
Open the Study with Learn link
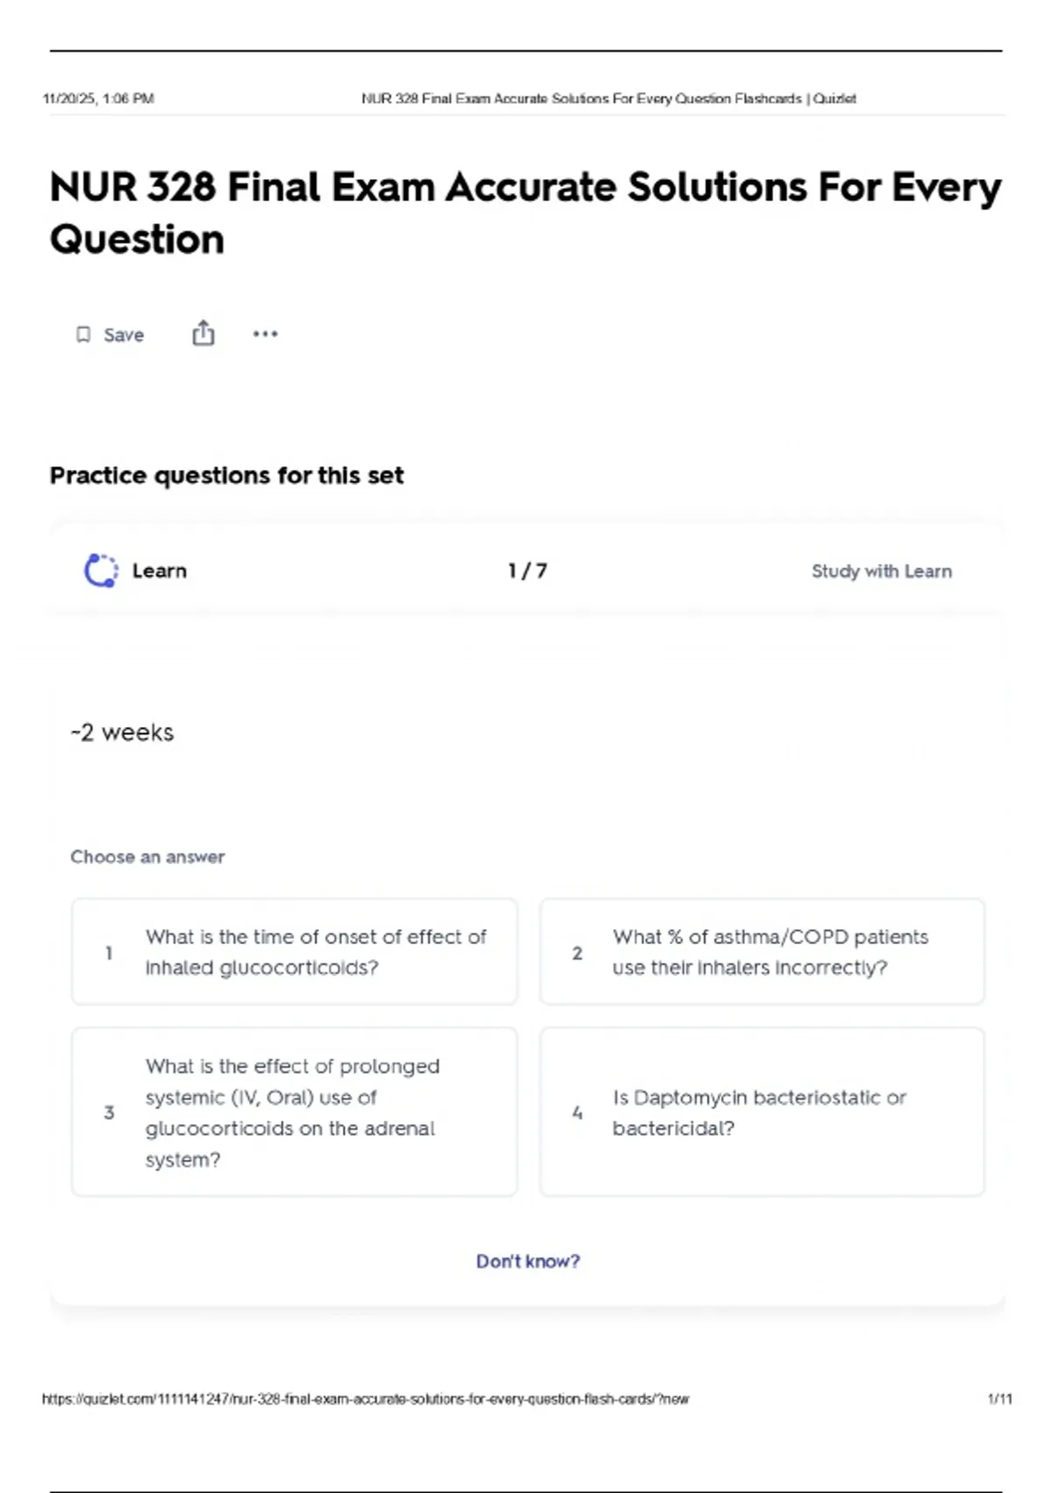(x=881, y=571)
